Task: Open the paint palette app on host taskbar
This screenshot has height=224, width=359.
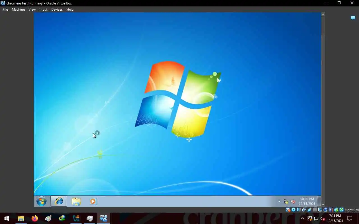Action: pos(48,218)
